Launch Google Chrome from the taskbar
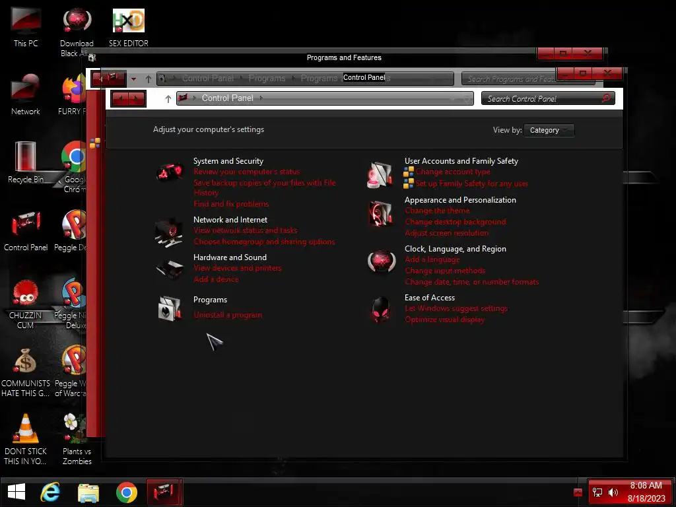Viewport: 676px width, 507px height. coord(126,492)
